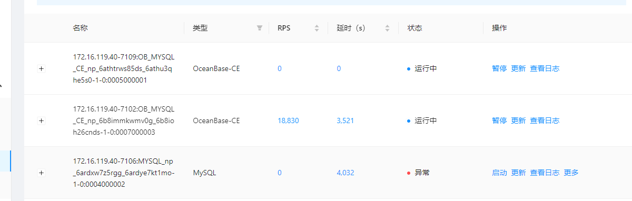The image size is (632, 201).
Task: Click the 名称 column header
Action: (80, 28)
